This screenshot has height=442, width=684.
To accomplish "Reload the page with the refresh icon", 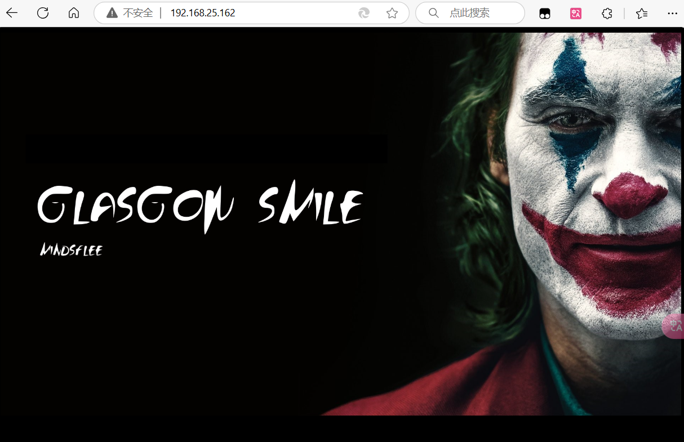I will (43, 13).
